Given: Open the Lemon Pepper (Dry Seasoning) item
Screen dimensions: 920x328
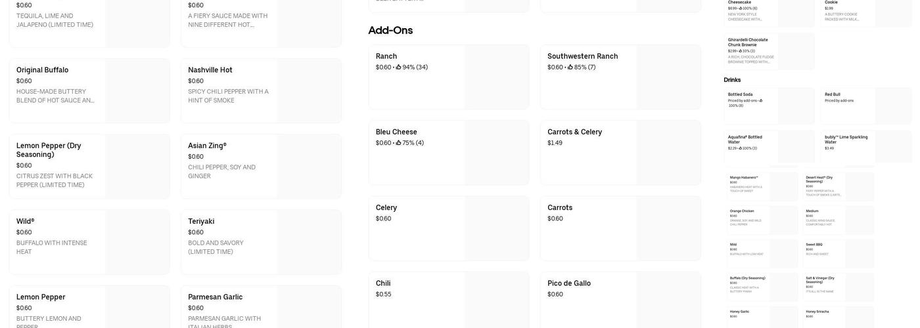Looking at the screenshot, I should [x=89, y=166].
